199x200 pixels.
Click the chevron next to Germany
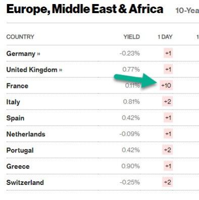(x=38, y=54)
